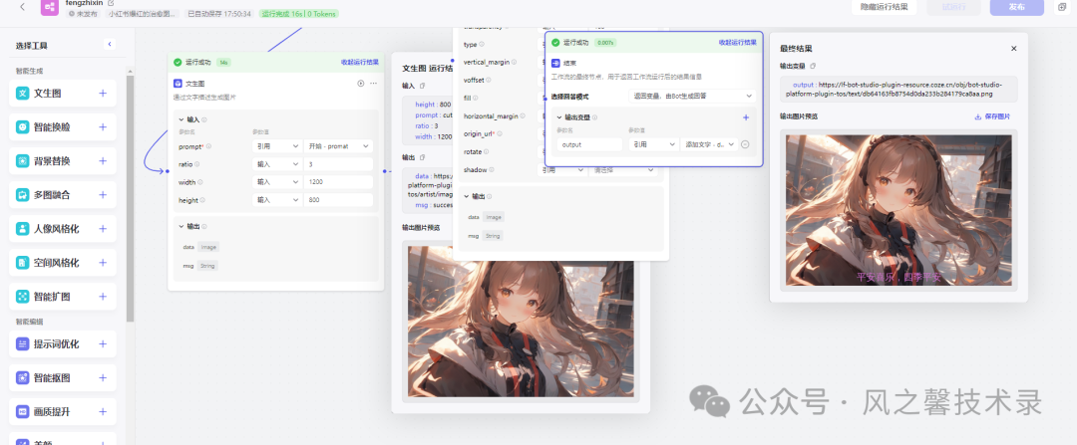Copy the 输入 data in 文生图 results

point(423,86)
